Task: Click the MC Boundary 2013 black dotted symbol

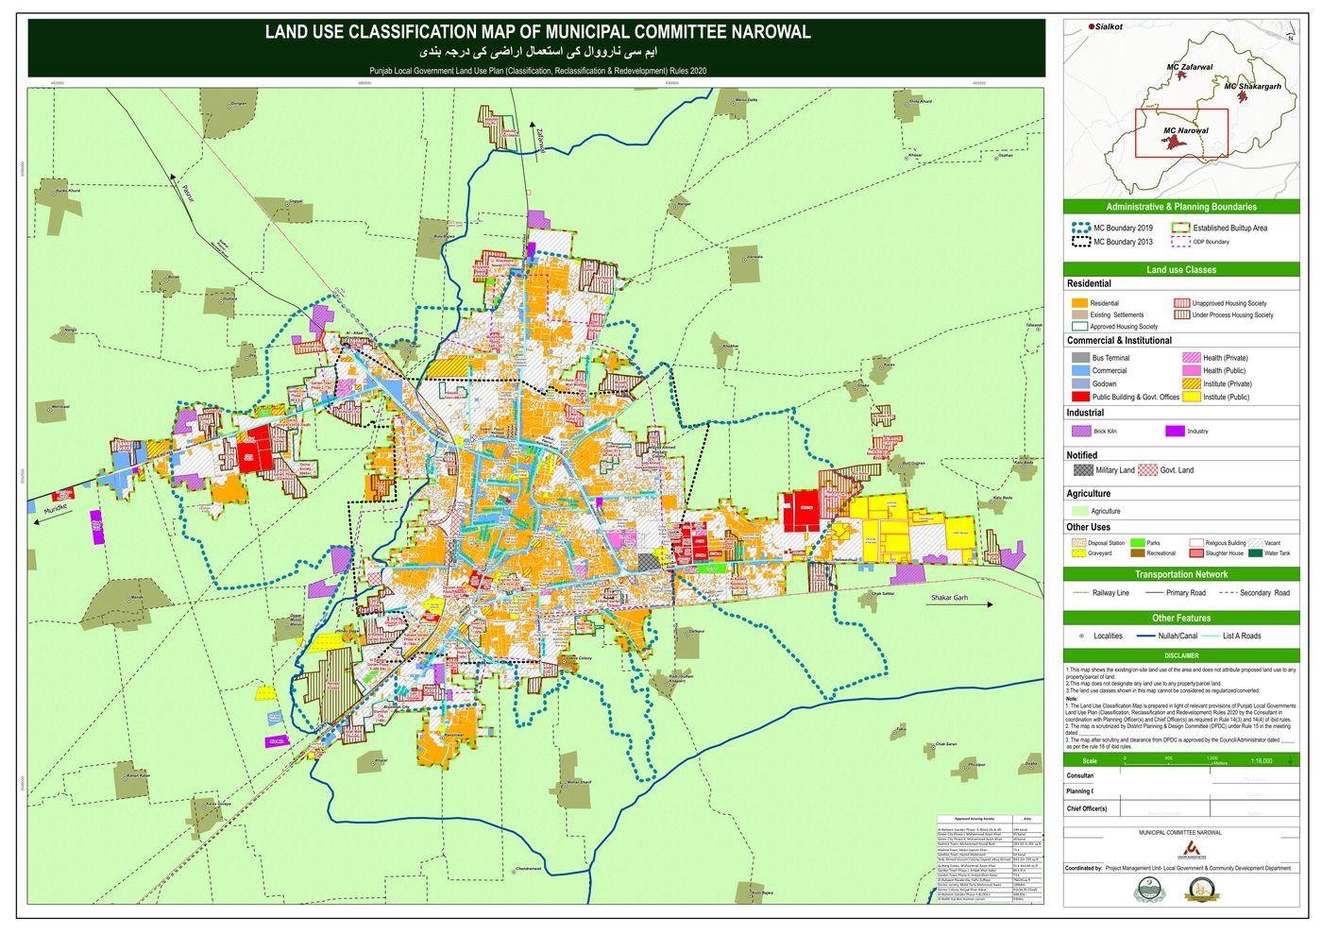Action: click(x=1081, y=242)
